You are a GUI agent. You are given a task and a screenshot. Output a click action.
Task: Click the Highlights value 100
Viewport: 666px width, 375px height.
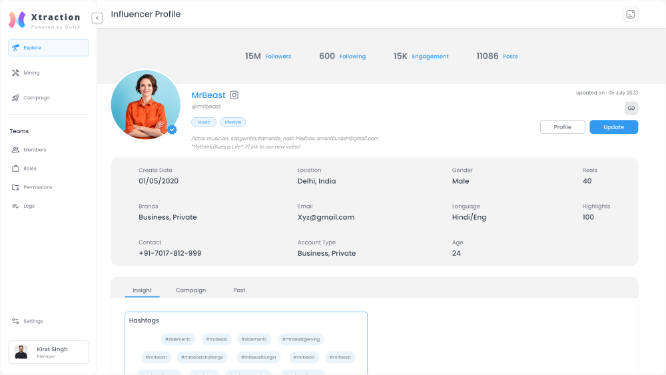click(588, 217)
